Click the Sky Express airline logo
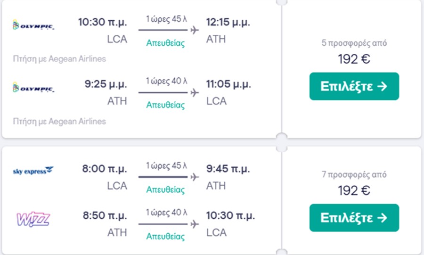424x255 pixels. pyautogui.click(x=33, y=171)
